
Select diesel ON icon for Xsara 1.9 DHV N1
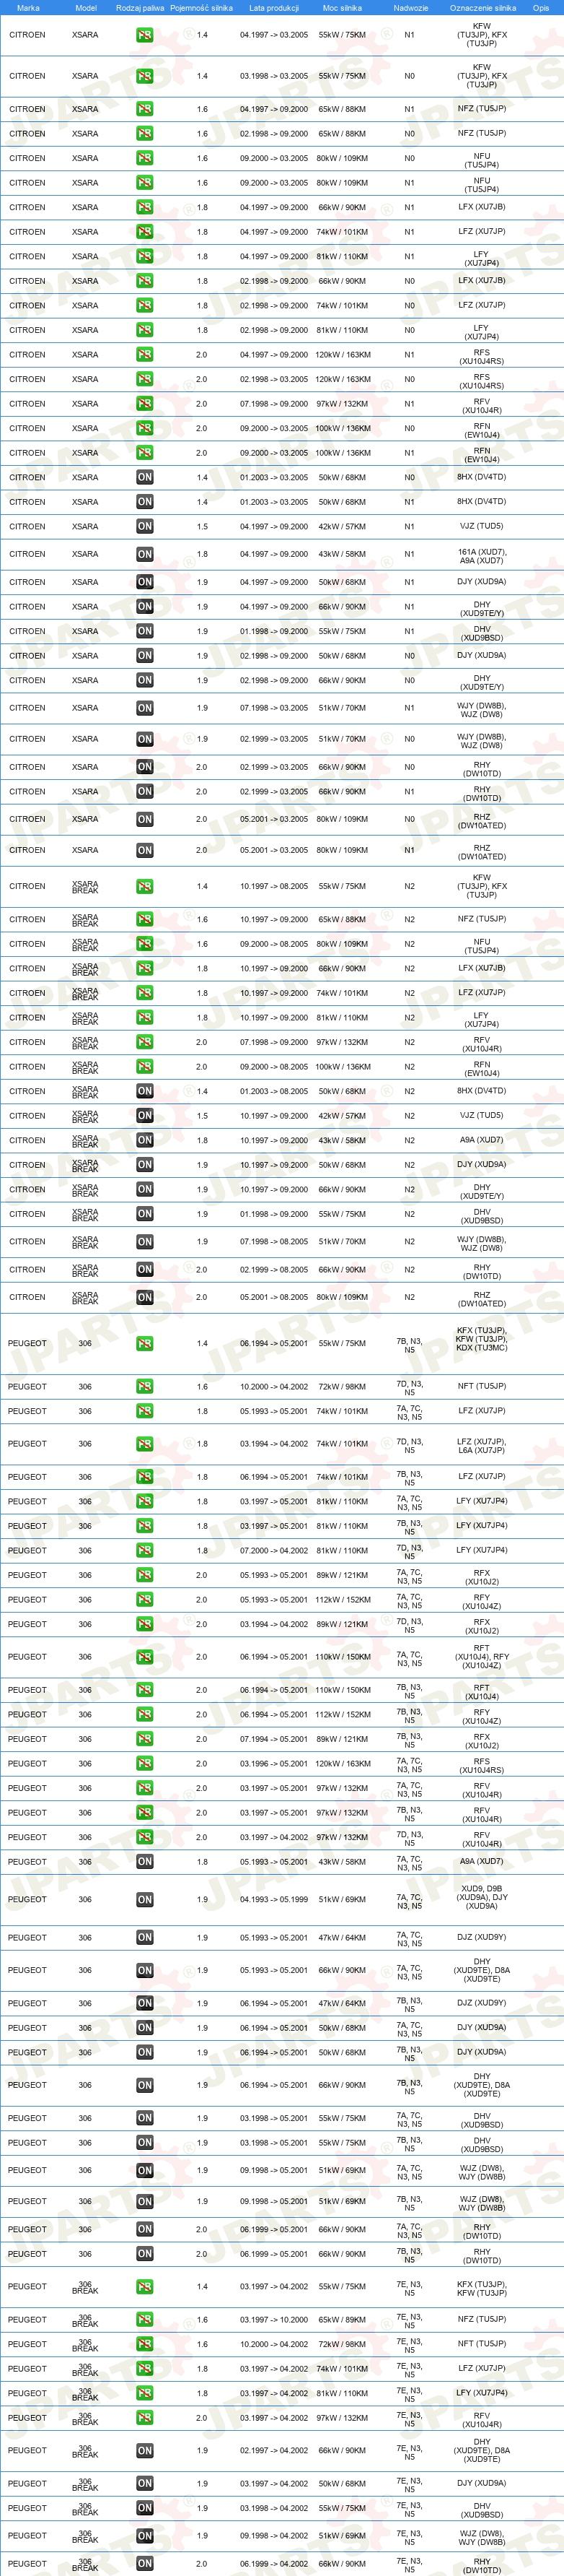coord(145,632)
